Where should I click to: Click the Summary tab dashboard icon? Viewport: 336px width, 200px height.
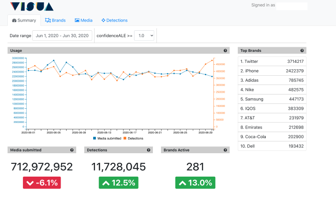[x=14, y=20]
